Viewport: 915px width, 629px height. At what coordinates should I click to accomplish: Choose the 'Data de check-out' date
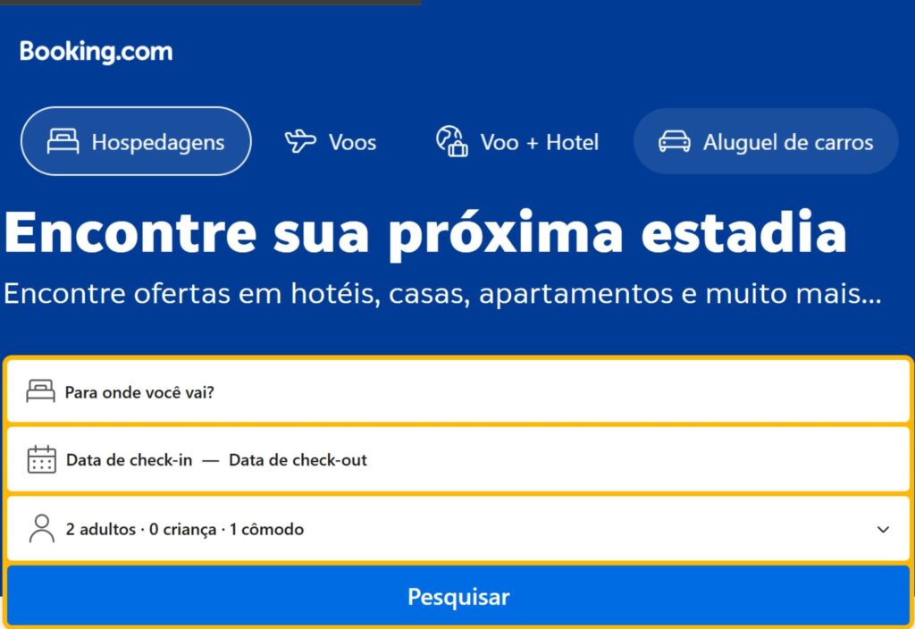(298, 460)
